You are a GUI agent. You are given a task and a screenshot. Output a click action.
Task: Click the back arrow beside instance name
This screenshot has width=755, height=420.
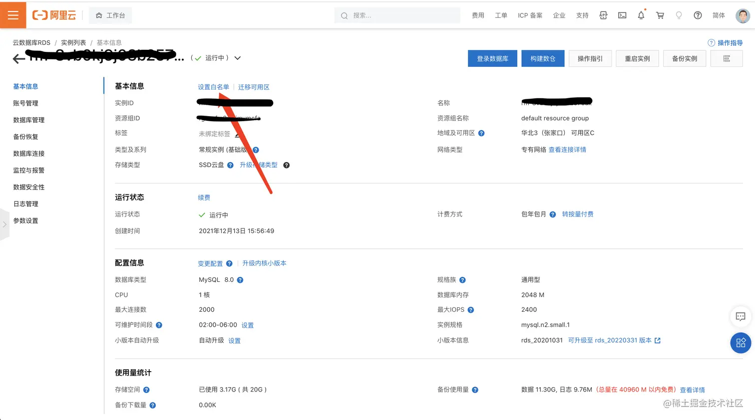tap(18, 59)
